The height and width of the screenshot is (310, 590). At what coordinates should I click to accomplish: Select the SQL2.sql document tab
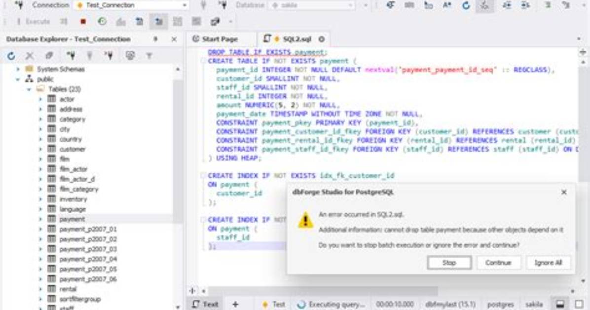[294, 39]
